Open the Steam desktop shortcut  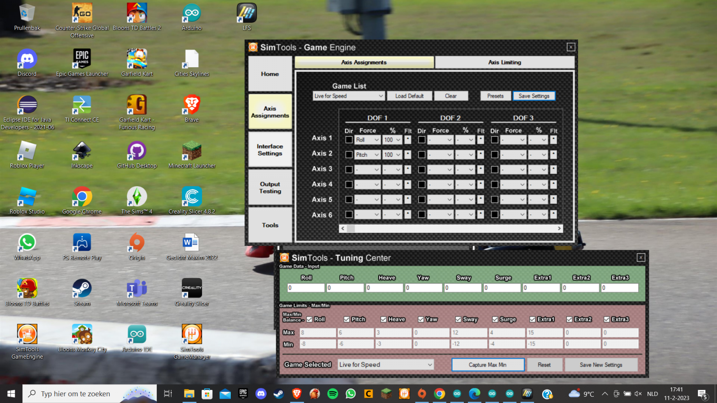point(82,292)
